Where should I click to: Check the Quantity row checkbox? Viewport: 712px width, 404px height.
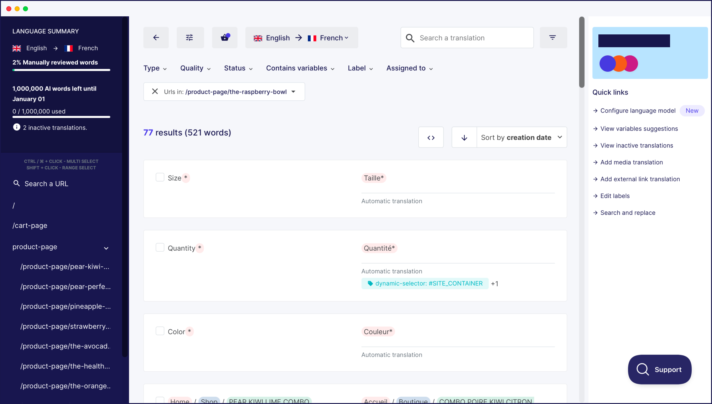[x=160, y=247]
